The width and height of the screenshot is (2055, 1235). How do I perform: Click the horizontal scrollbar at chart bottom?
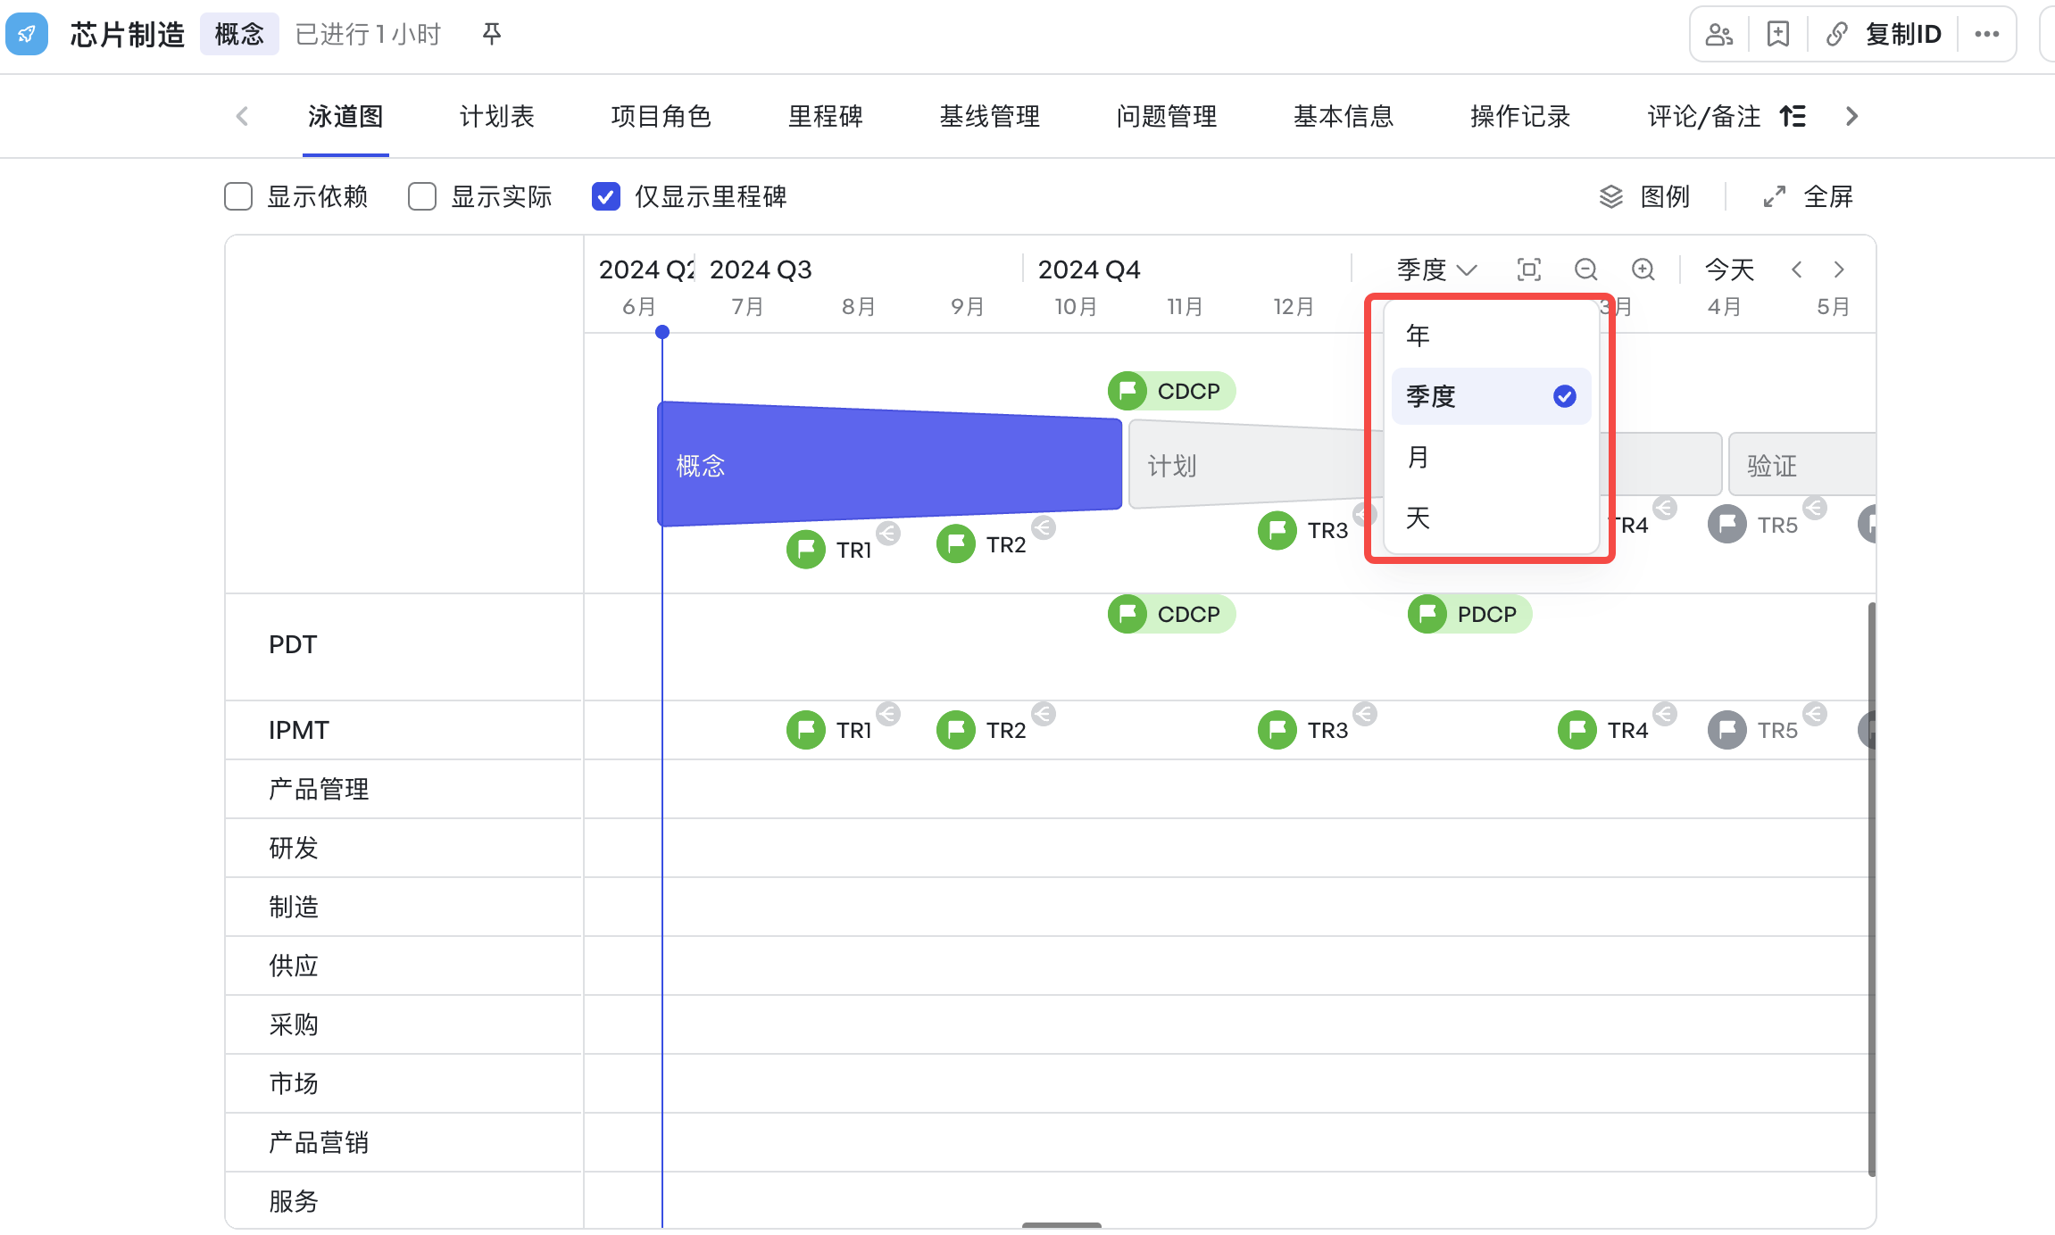click(x=1061, y=1225)
